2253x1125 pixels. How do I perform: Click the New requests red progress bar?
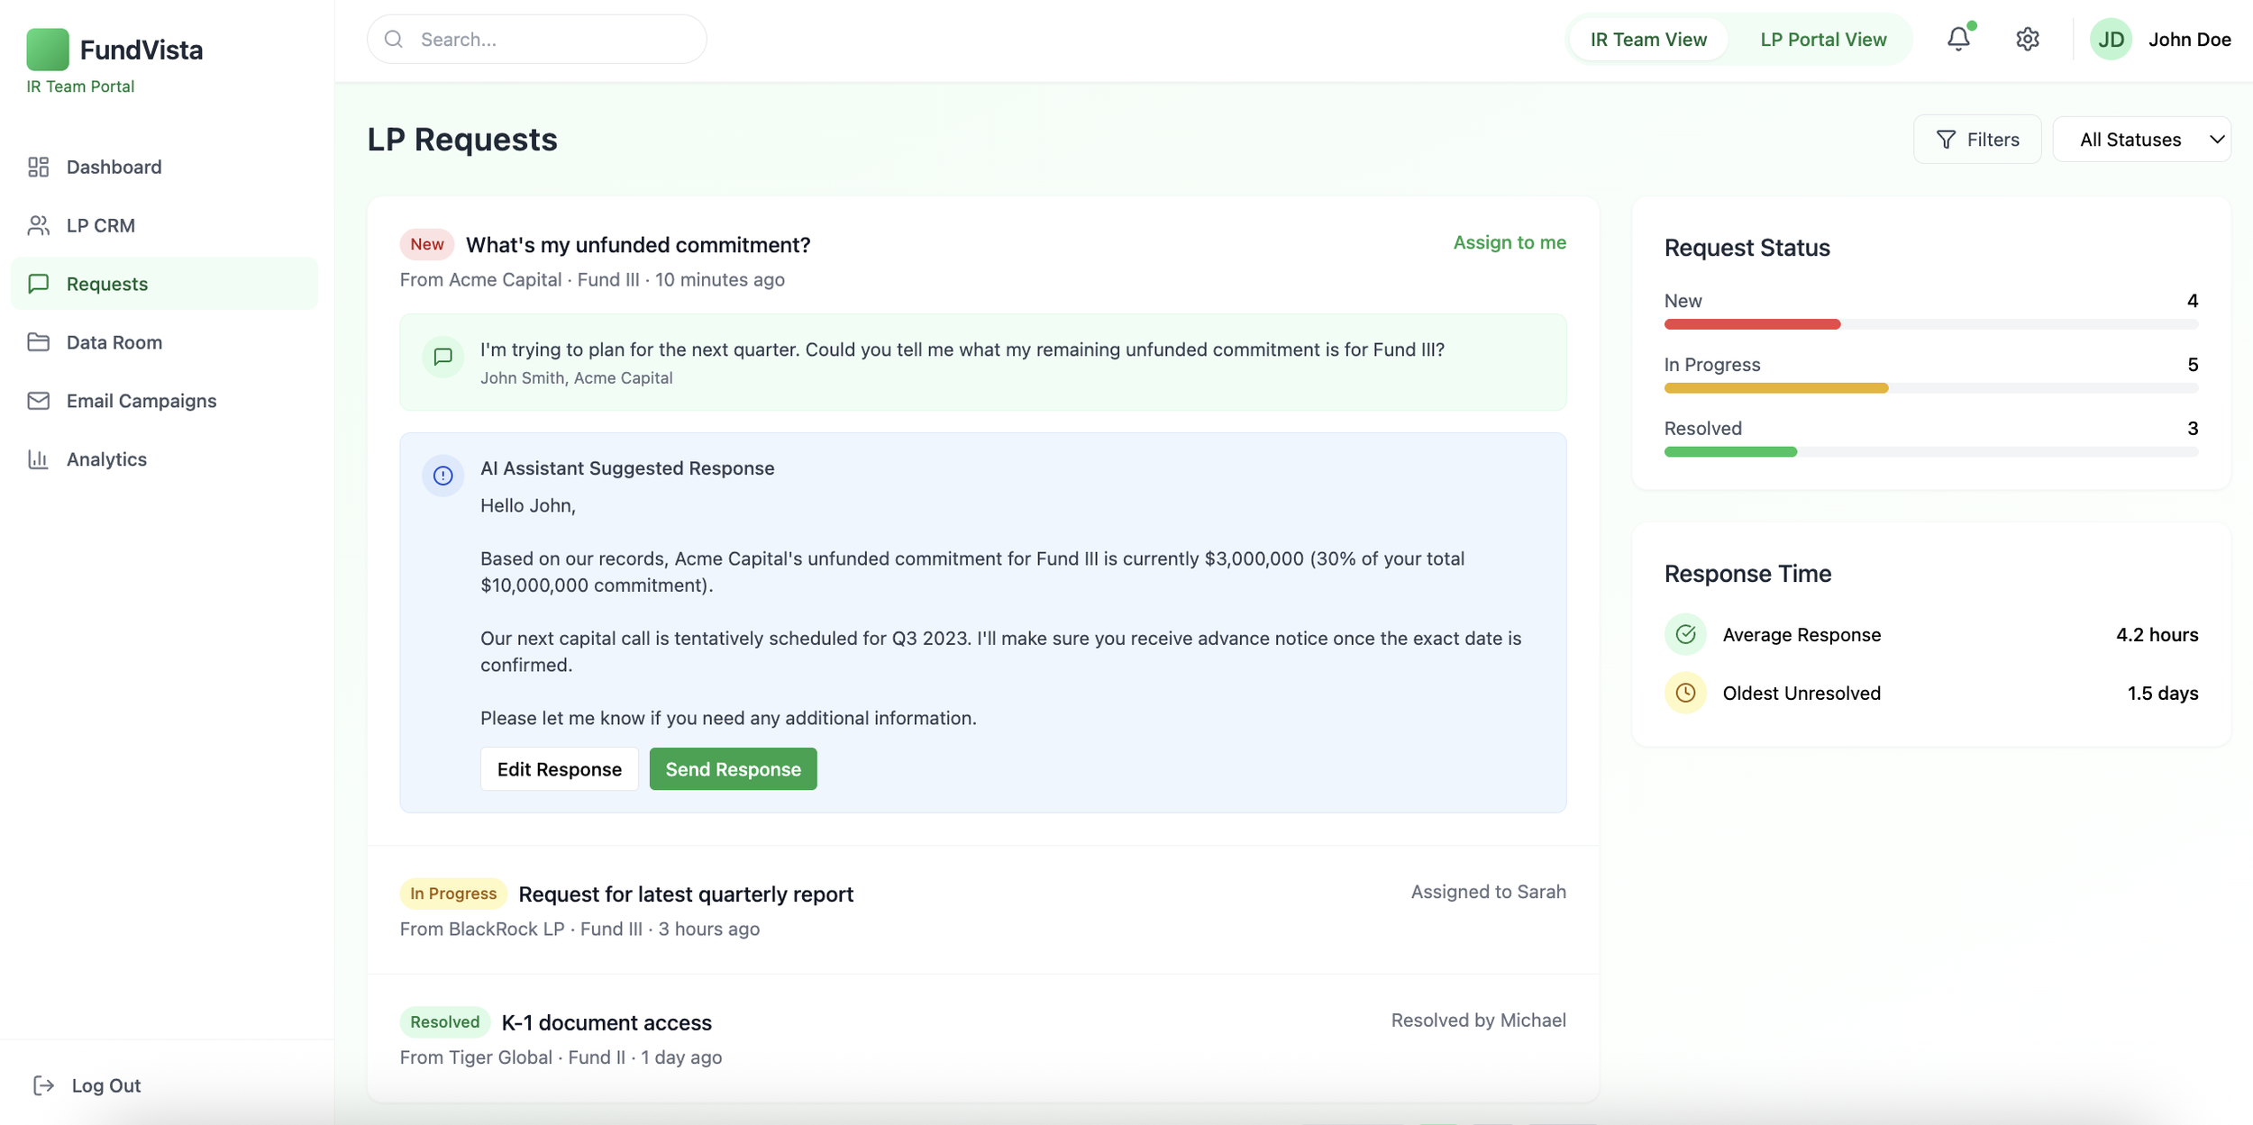(x=1751, y=324)
